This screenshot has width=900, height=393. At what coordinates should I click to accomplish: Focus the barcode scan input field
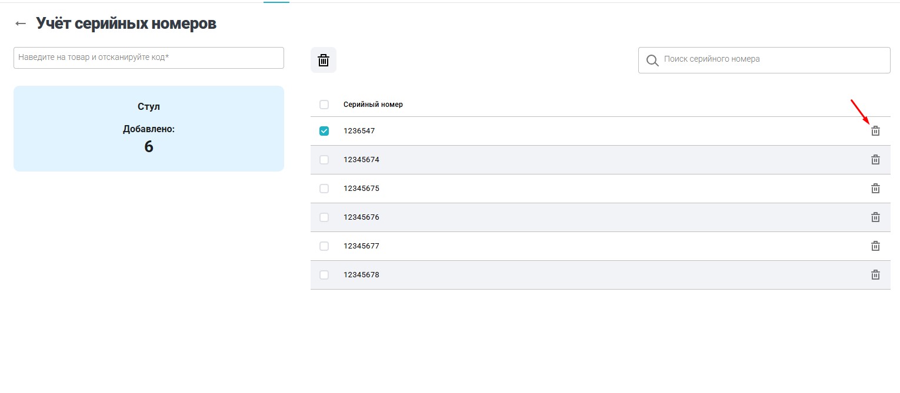point(148,58)
